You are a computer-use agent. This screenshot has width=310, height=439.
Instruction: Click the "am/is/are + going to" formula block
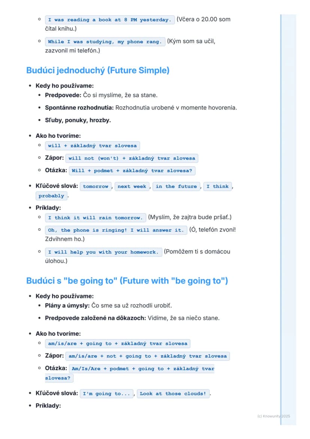pyautogui.click(x=118, y=343)
